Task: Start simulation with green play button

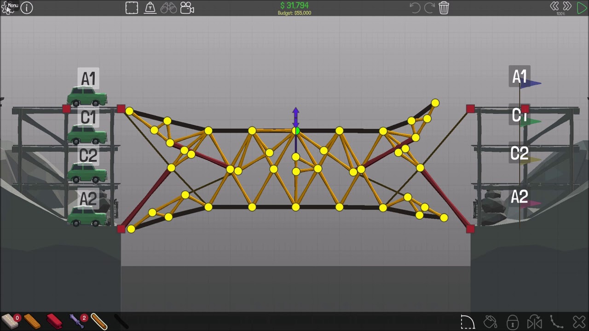Action: (581, 8)
